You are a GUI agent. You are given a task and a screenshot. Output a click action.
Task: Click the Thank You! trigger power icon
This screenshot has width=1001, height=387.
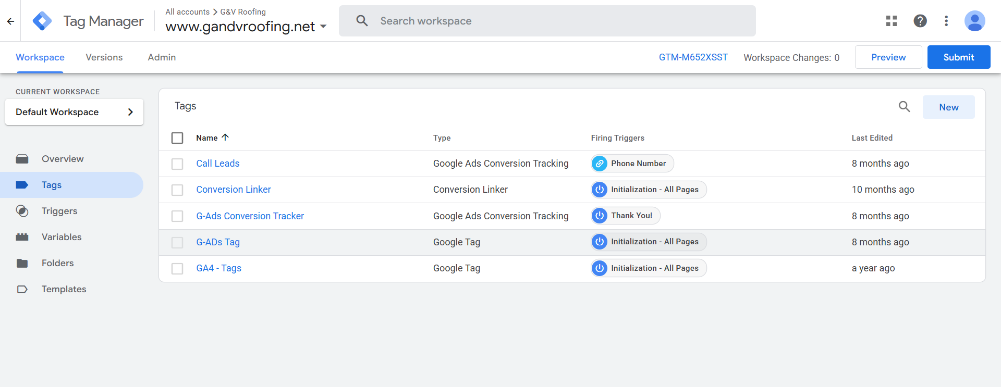pos(600,216)
